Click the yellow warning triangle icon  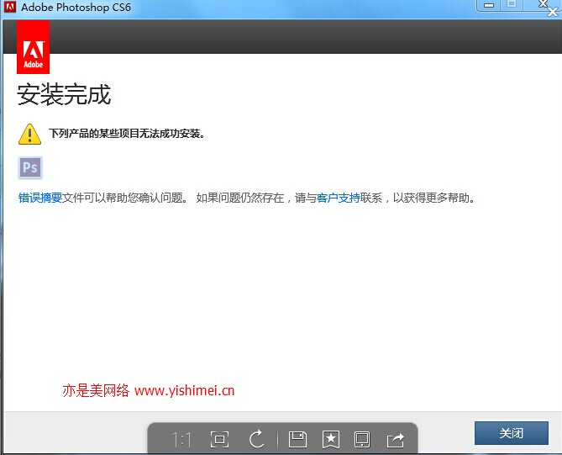point(29,135)
